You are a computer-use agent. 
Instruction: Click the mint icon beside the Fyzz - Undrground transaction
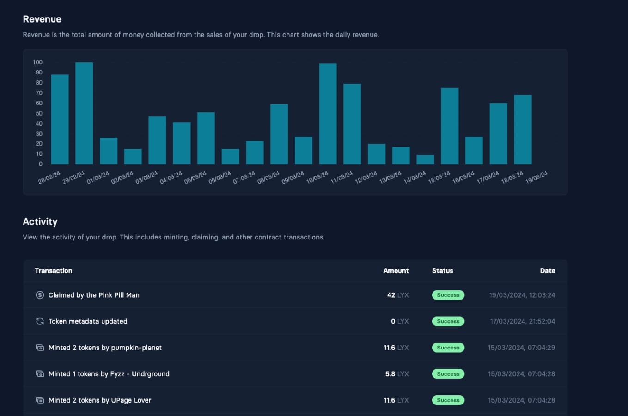pyautogui.click(x=40, y=374)
